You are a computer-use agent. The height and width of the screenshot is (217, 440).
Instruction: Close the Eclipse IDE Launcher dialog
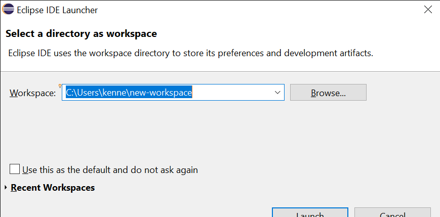[428, 10]
